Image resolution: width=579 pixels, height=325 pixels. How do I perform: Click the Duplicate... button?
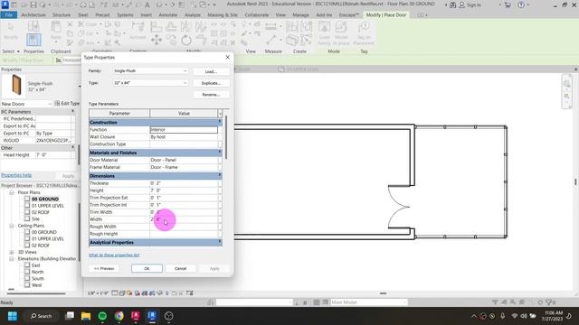pos(211,83)
